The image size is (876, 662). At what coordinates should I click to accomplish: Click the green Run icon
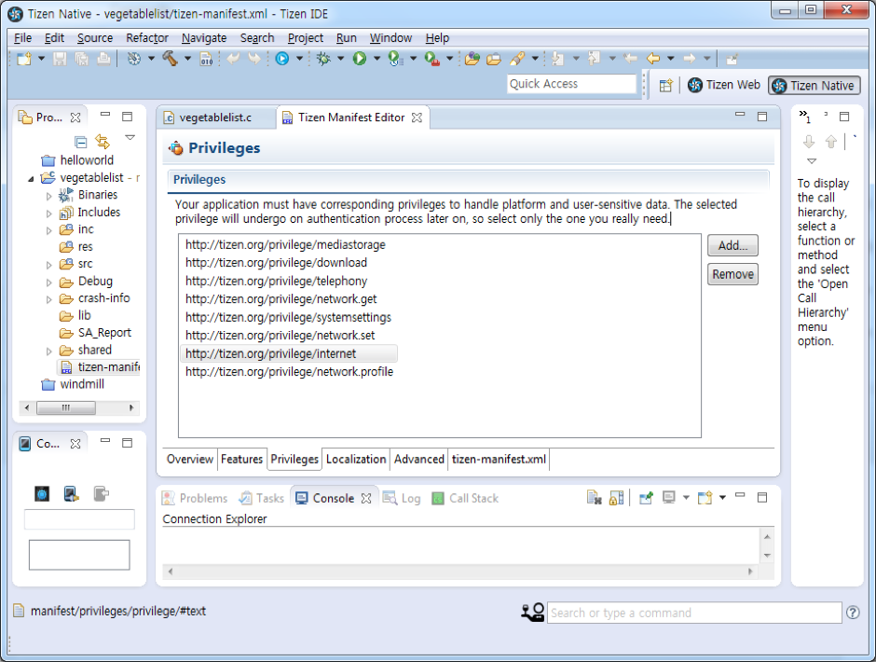tap(359, 58)
